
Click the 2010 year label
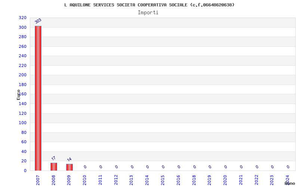click(x=85, y=180)
